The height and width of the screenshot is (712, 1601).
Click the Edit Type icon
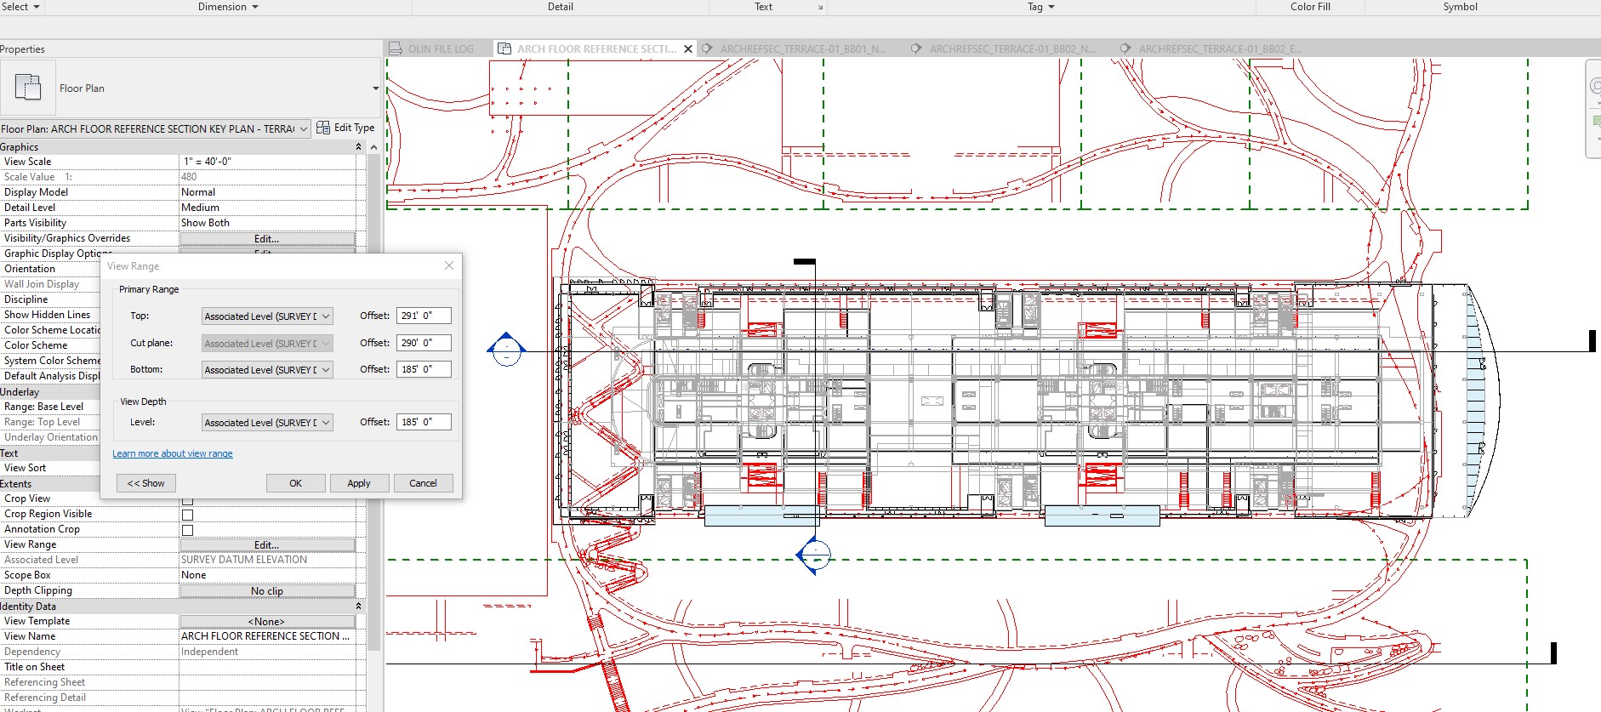point(323,128)
